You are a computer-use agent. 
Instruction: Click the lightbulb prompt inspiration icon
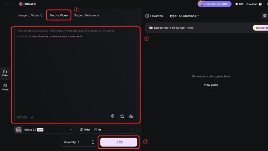pyautogui.click(x=113, y=116)
